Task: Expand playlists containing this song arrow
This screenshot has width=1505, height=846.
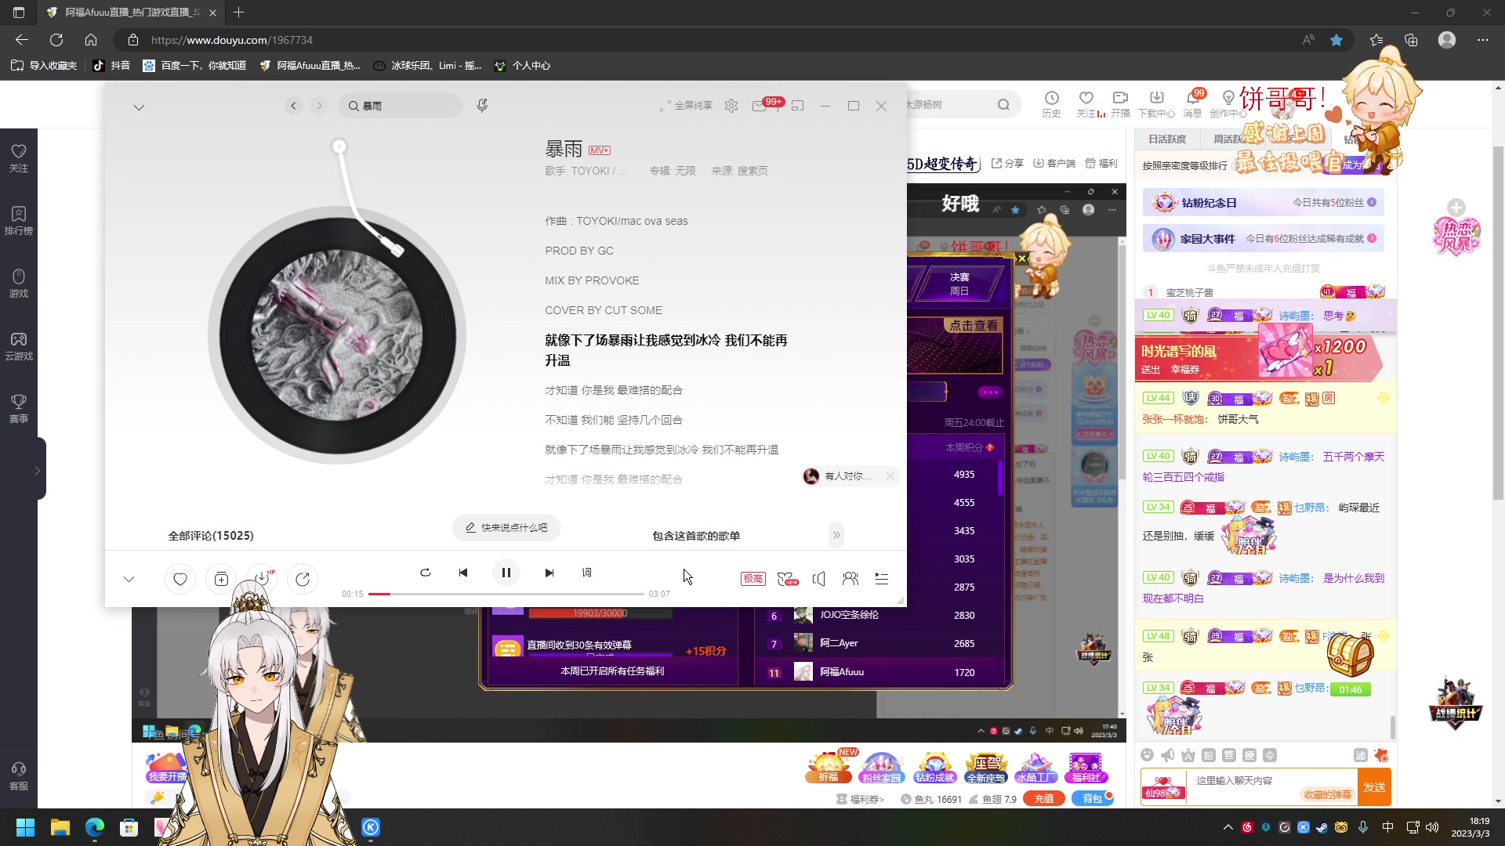Action: [x=836, y=535]
